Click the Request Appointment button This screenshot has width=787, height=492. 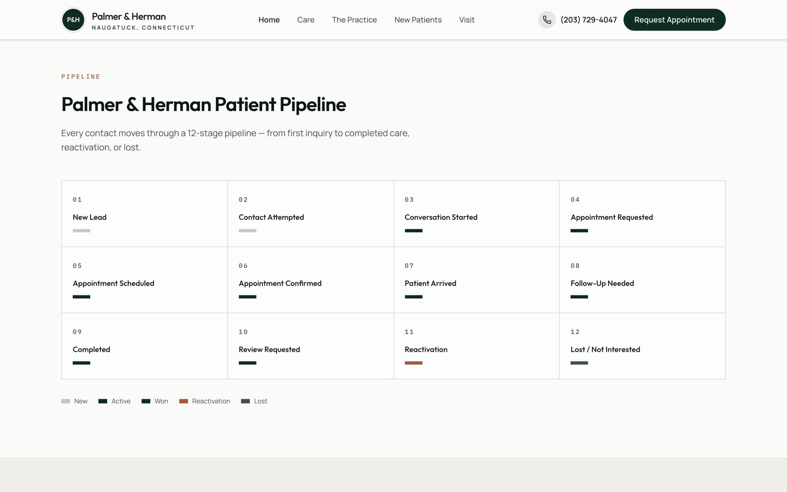pyautogui.click(x=674, y=20)
